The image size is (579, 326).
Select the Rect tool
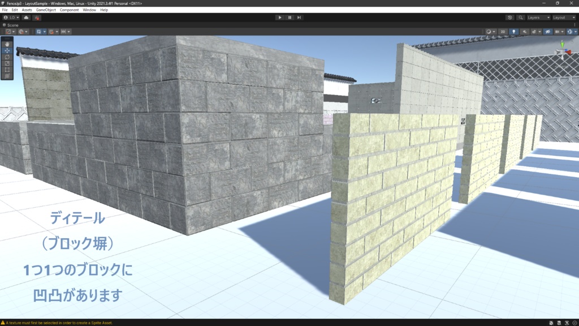(x=7, y=70)
